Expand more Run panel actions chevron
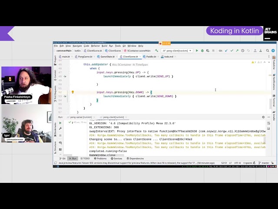Image resolution: width=278 pixels, height=209 pixels. click(x=60, y=155)
